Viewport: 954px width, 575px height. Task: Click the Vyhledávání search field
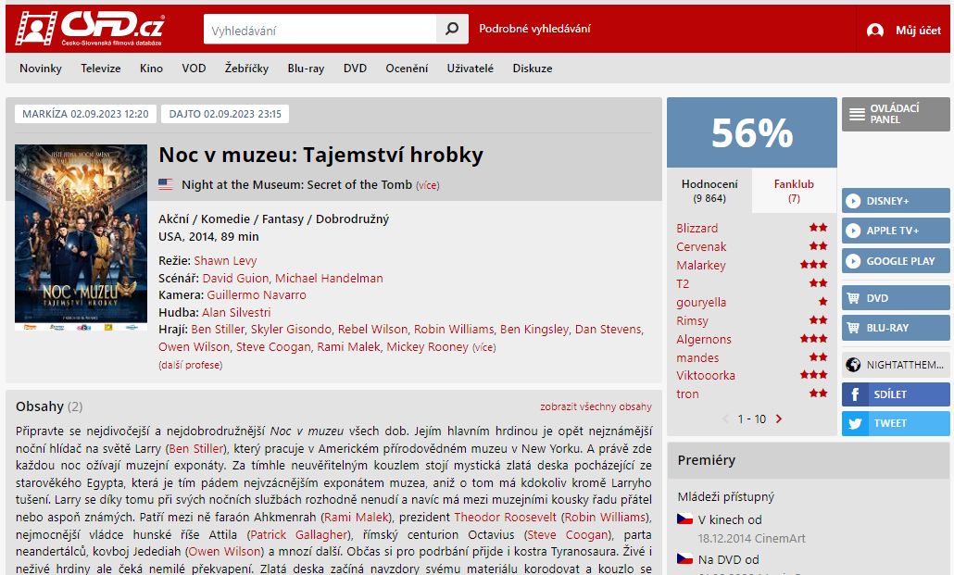320,30
